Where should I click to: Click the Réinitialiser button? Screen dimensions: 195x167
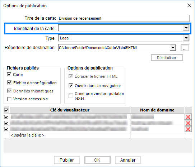pyautogui.click(x=167, y=58)
